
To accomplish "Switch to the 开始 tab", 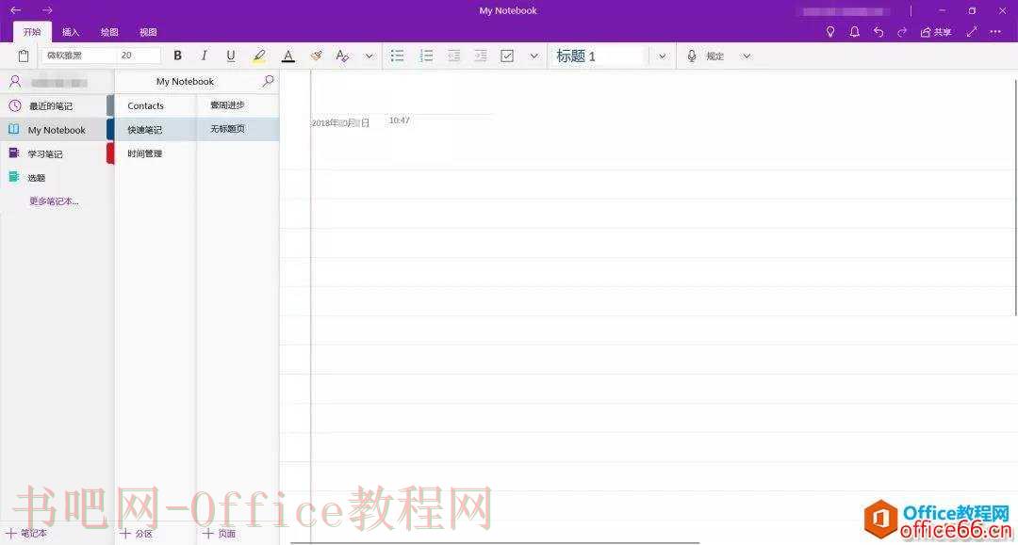I will (32, 32).
